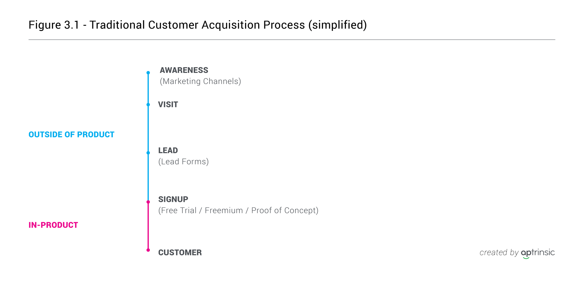Click the Figure 3.1 title heading
Image resolution: width=584 pixels, height=284 pixels.
[198, 25]
